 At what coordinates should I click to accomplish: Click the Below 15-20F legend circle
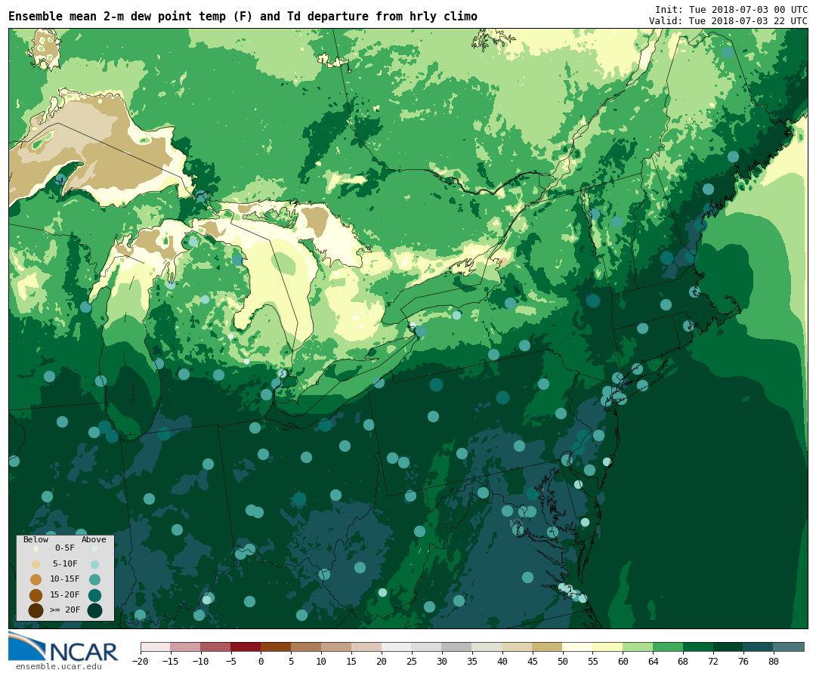click(x=36, y=595)
